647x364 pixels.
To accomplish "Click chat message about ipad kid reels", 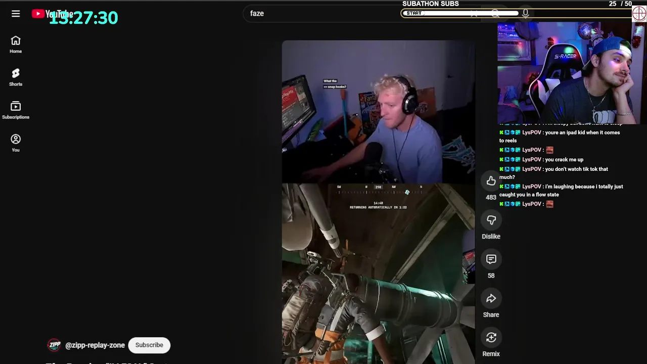I will click(560, 136).
